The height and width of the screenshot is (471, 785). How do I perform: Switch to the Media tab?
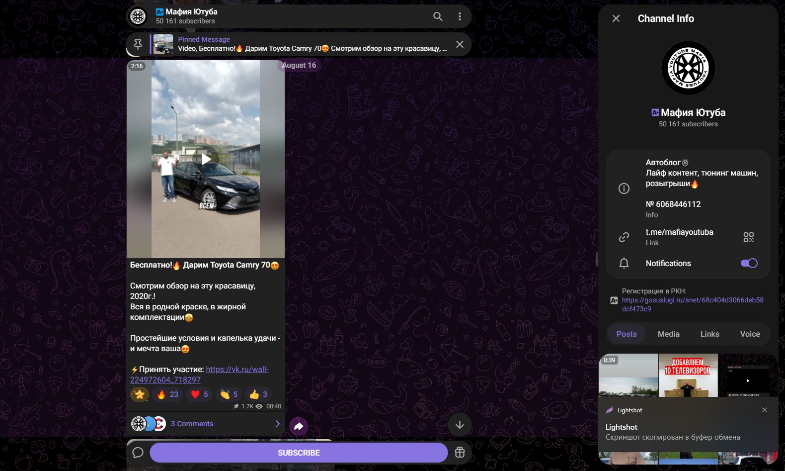[668, 334]
